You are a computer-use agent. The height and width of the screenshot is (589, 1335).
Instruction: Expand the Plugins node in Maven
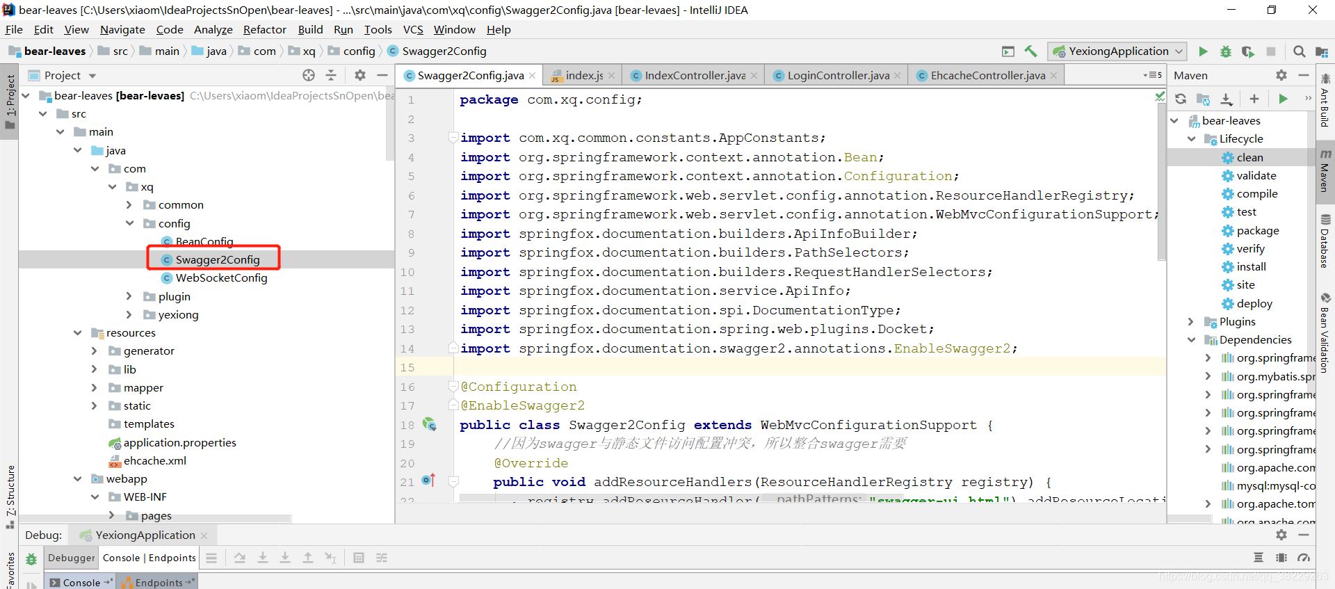click(x=1191, y=322)
